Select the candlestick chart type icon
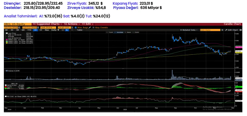Viewport: 247px width, 116px height. (67, 30)
